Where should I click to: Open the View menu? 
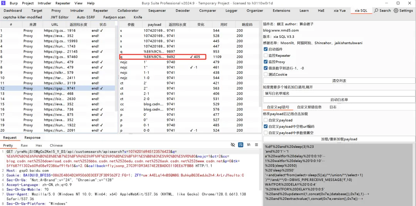pos(78,3)
